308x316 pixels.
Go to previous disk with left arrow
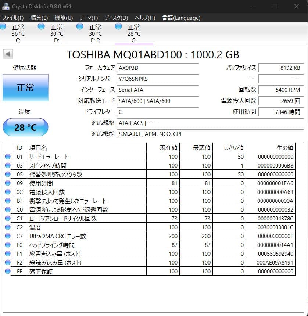(x=8, y=54)
